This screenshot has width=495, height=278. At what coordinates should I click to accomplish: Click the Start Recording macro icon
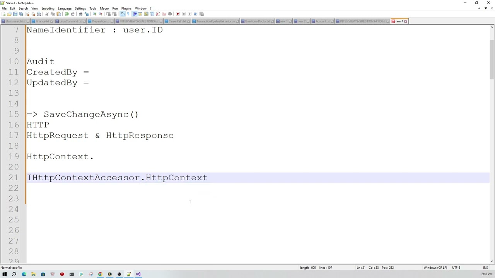tap(178, 14)
